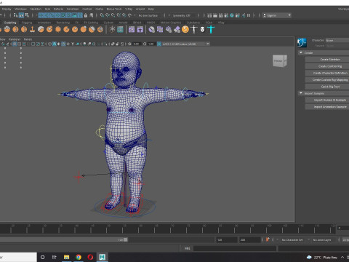
Task: Toggle select by object type mode
Action: pos(21,15)
